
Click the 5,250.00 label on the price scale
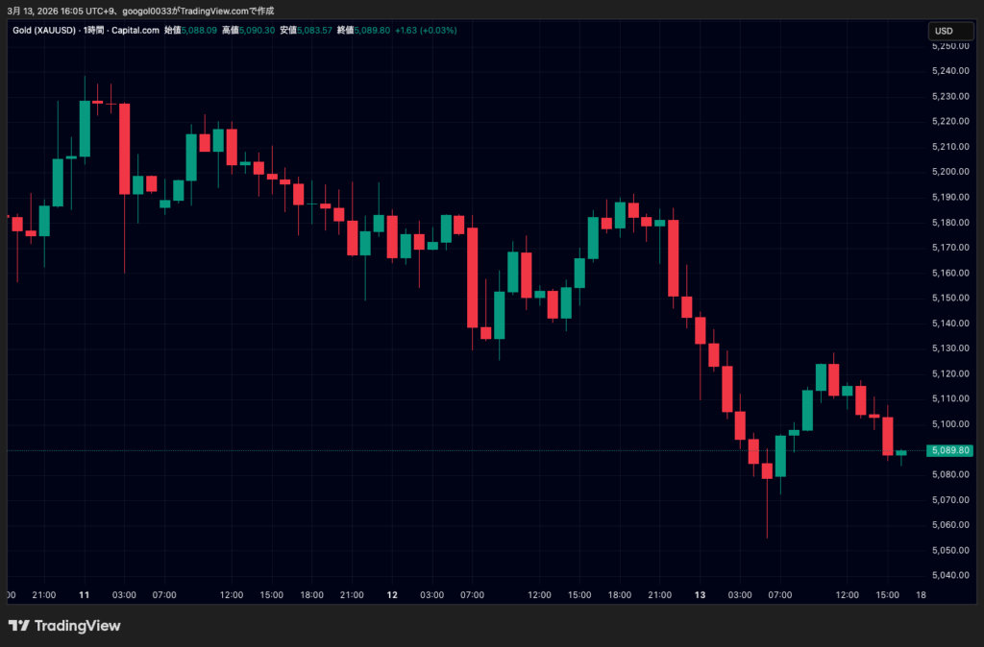951,43
